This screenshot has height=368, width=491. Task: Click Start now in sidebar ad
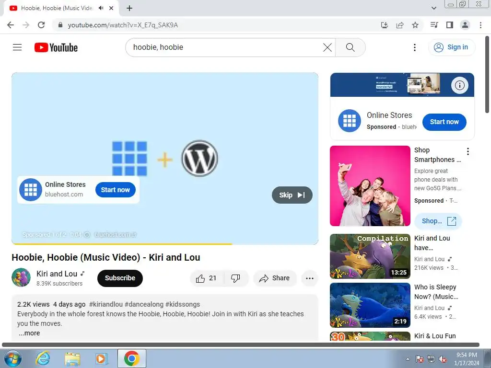[x=444, y=122]
